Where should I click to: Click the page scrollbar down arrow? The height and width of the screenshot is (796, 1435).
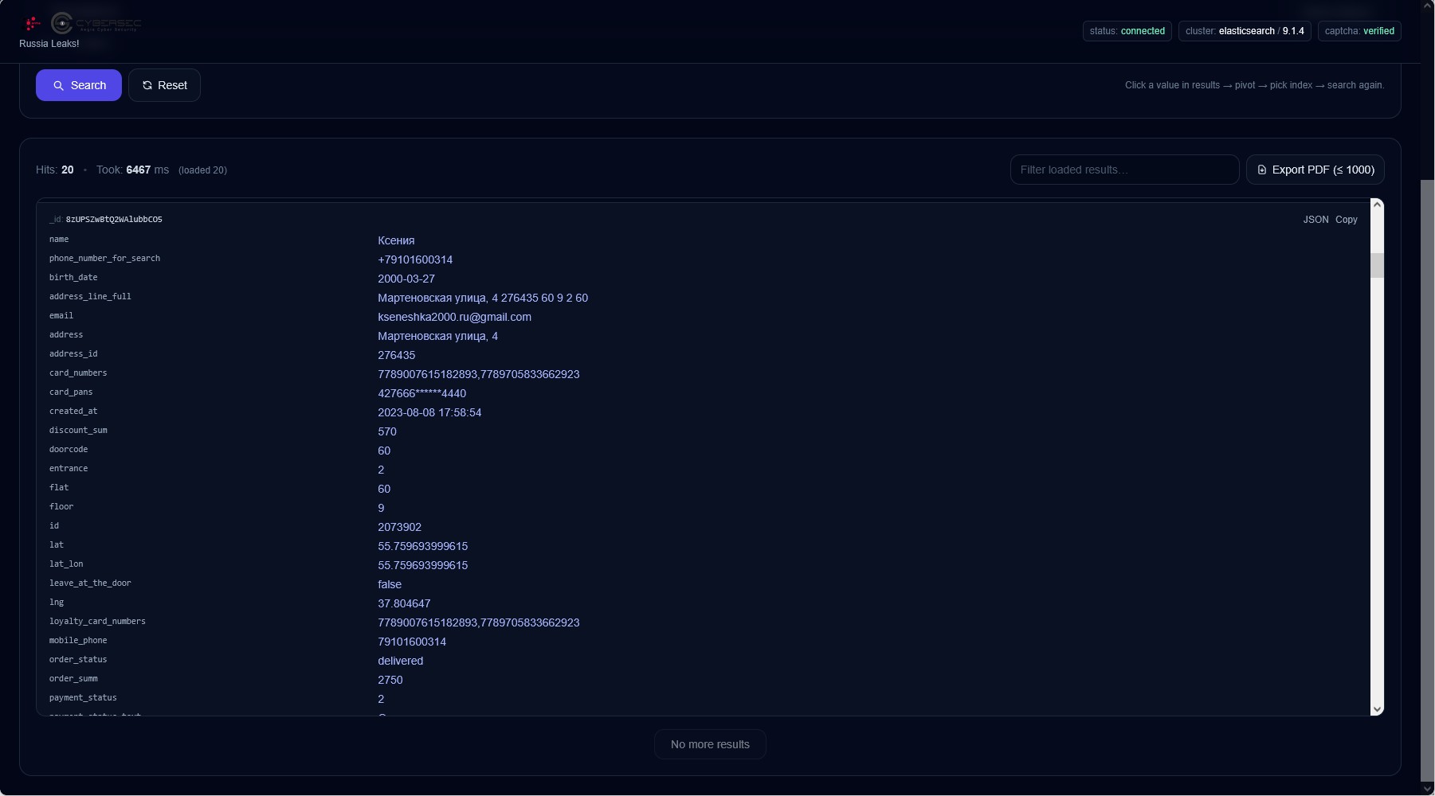point(1427,789)
